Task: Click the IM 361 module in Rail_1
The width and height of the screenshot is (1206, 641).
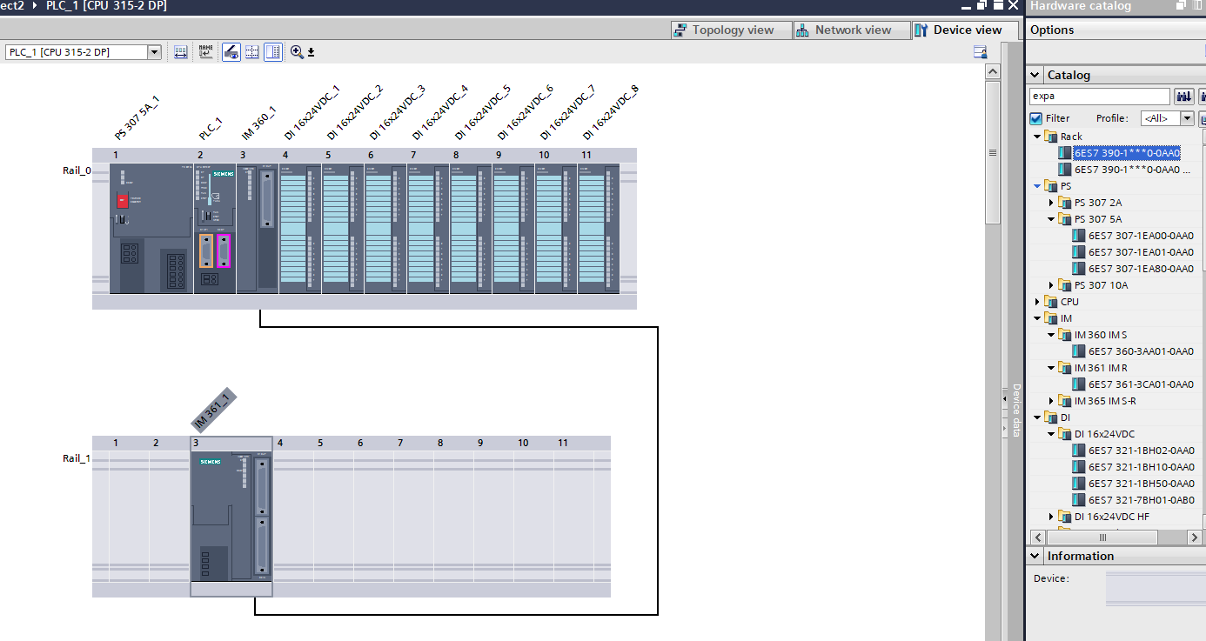Action: 231,516
